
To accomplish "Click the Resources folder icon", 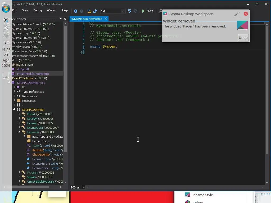I will [19, 100].
